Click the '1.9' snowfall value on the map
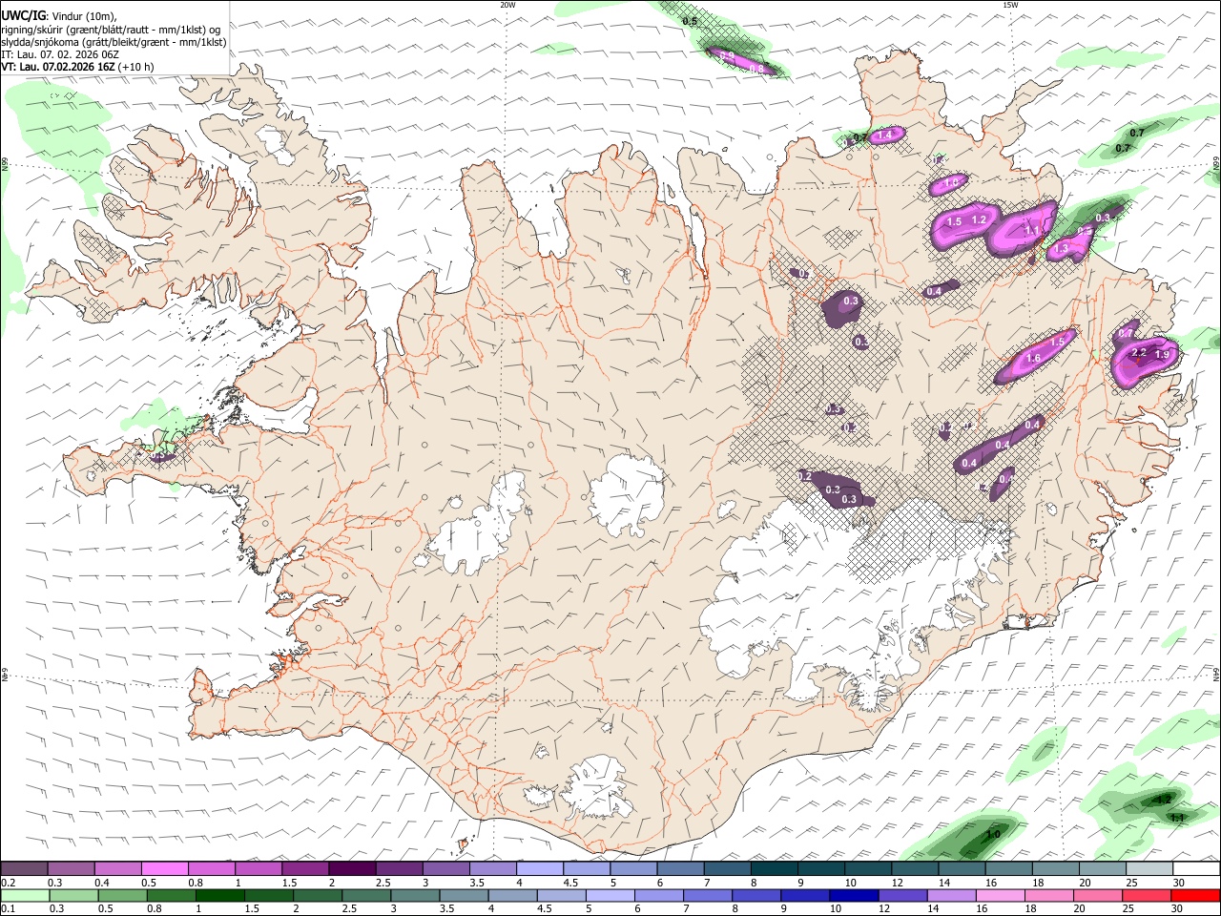1221x916 pixels. 1162,355
